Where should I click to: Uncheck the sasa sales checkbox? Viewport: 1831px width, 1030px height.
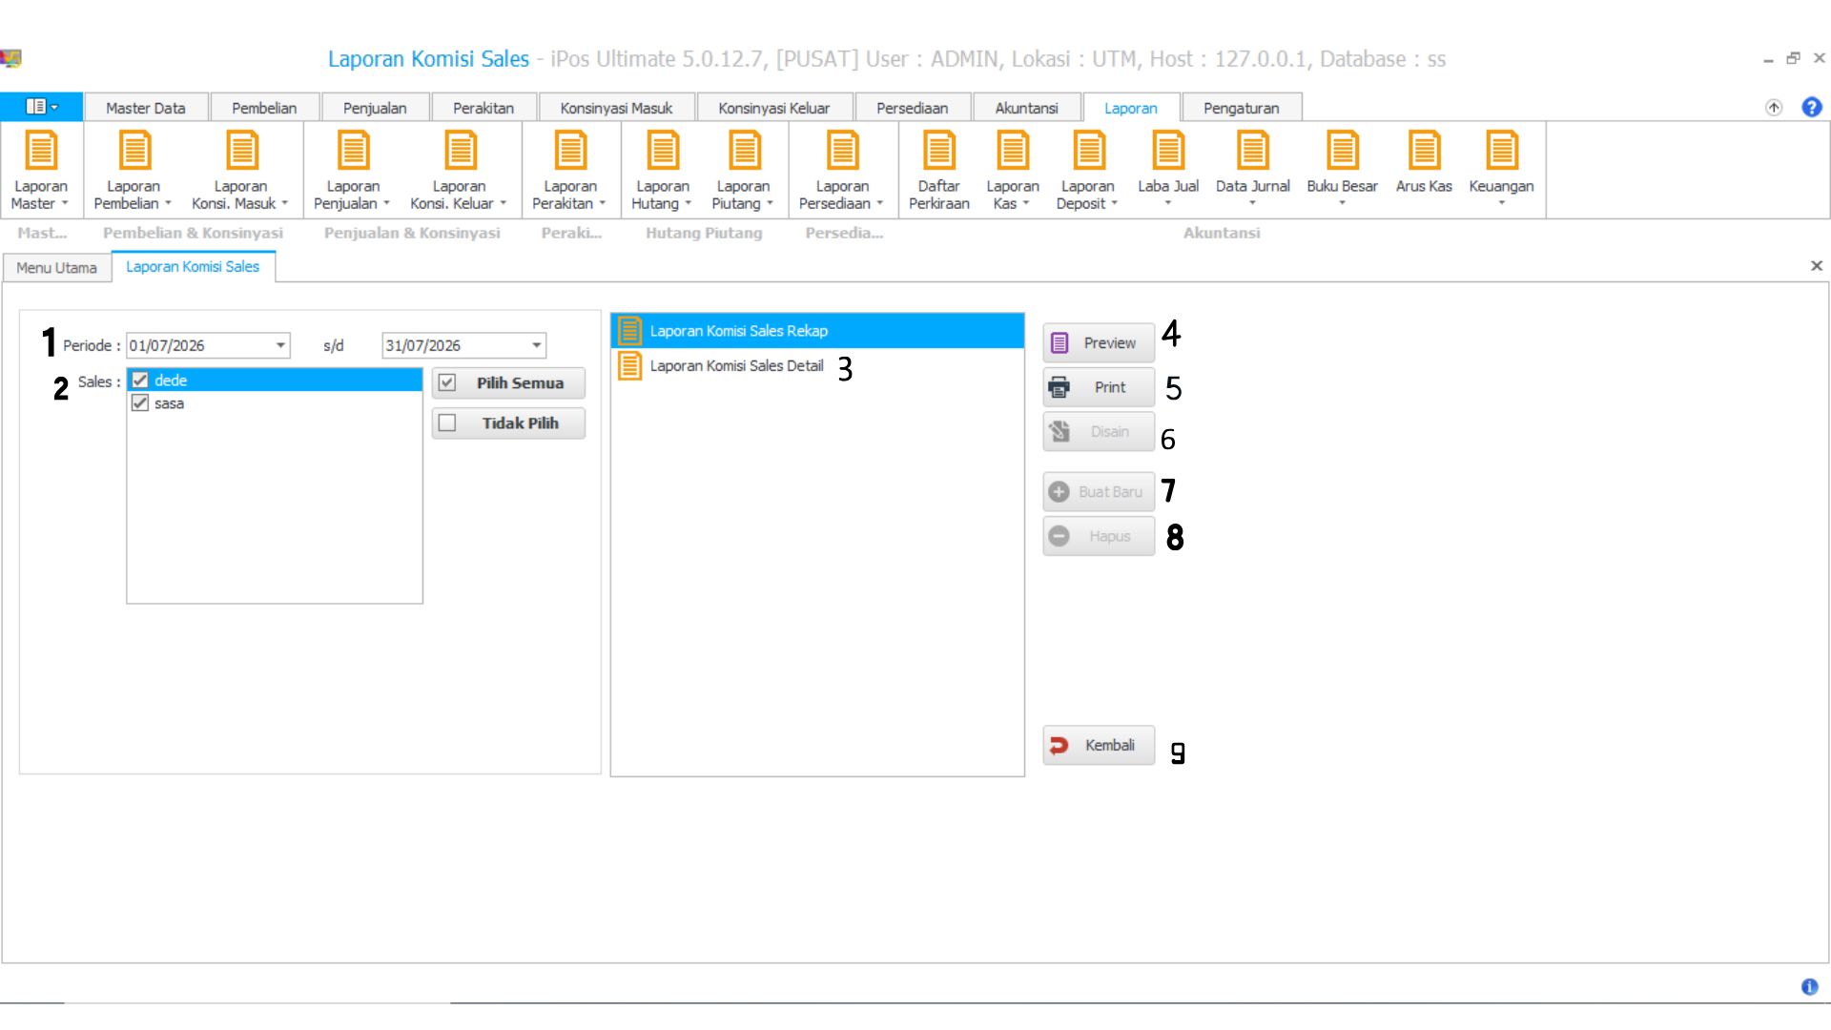pos(140,402)
